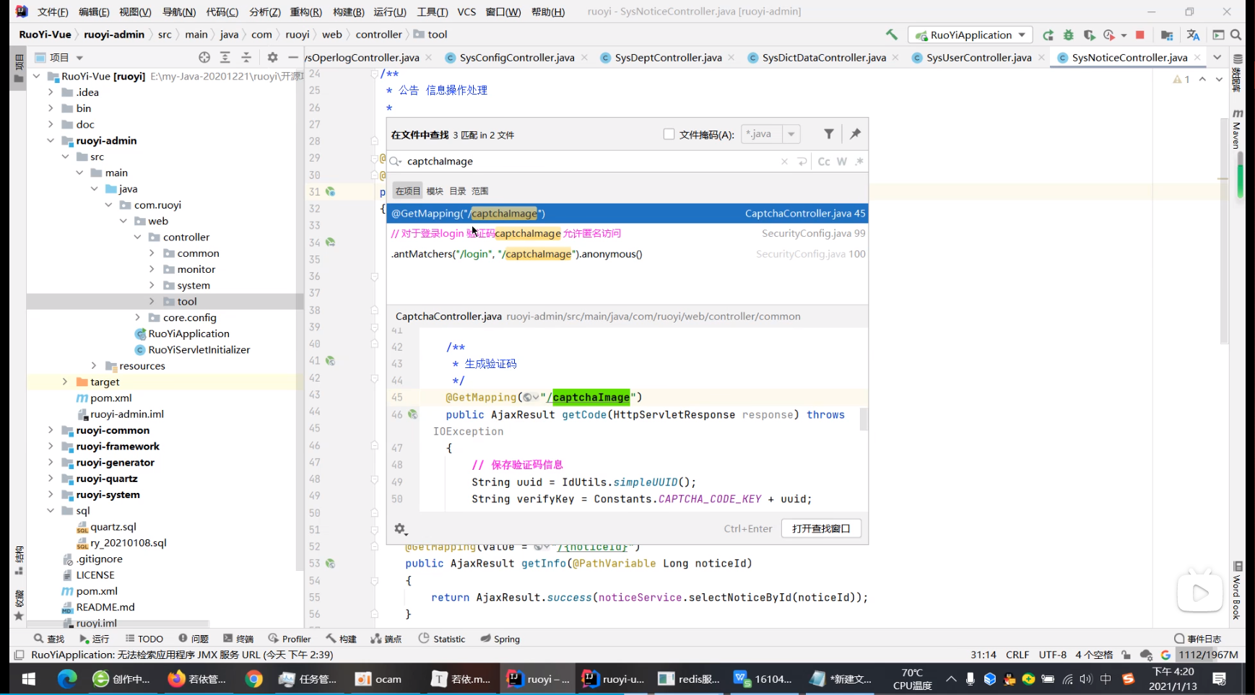Open the File (文件) menu
The height and width of the screenshot is (695, 1255).
tap(53, 12)
